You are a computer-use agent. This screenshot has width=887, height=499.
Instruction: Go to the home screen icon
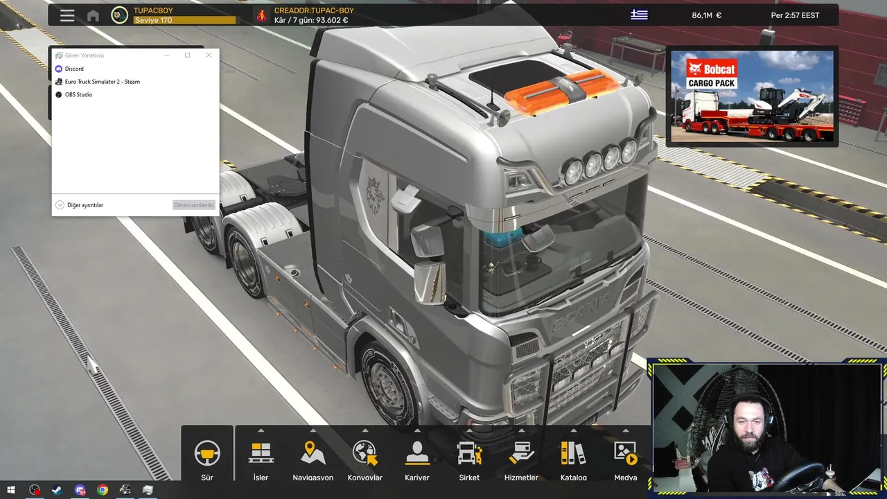click(x=93, y=15)
